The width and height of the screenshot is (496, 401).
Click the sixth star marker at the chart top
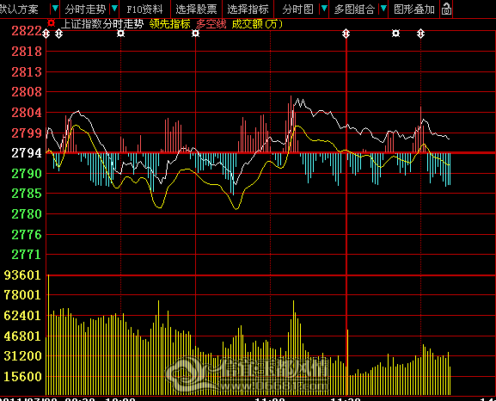[x=395, y=34]
